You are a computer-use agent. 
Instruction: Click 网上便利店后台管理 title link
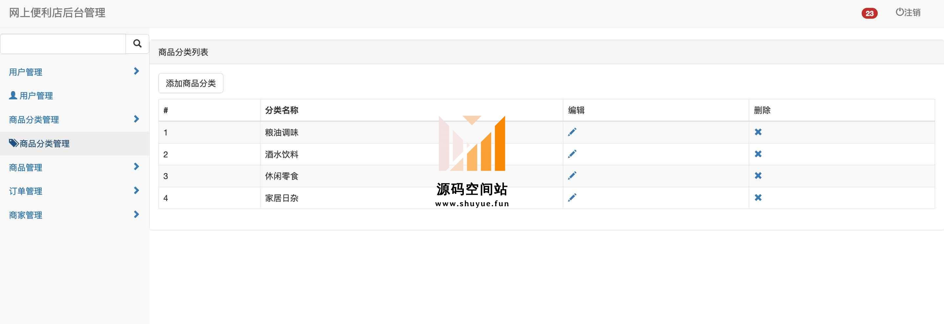[57, 13]
